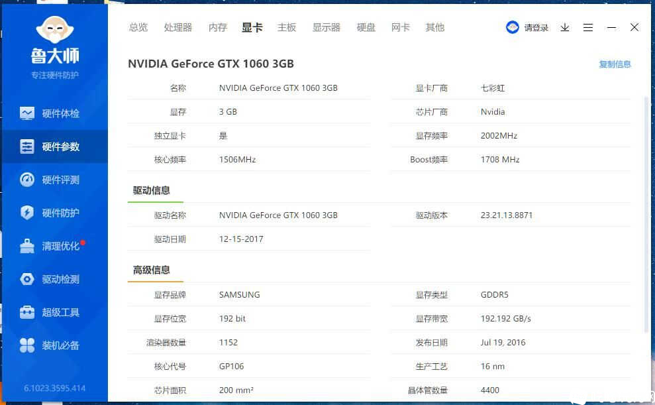Switch to the 总览 tab
This screenshot has height=405, width=655.
tap(138, 28)
